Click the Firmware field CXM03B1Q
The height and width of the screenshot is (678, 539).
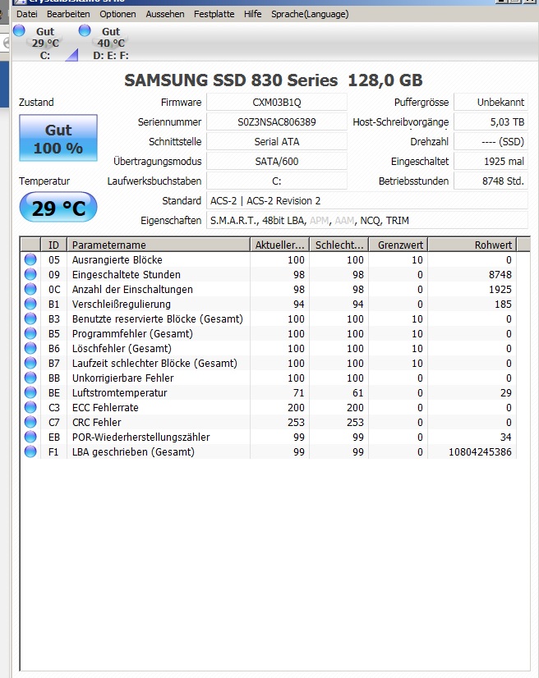(x=277, y=102)
